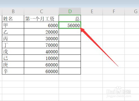Click the 第一个月工资 header cell
139x101 pixels.
pyautogui.click(x=41, y=19)
